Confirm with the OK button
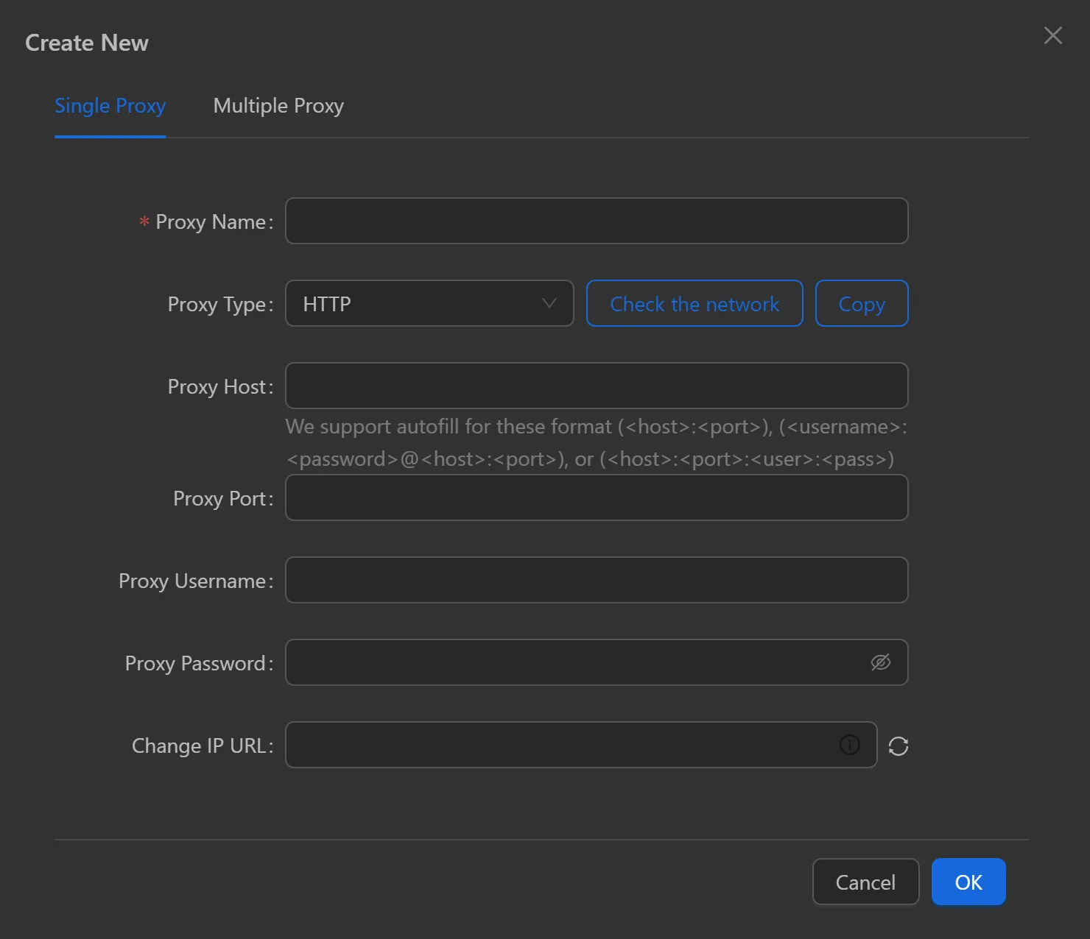 click(968, 882)
